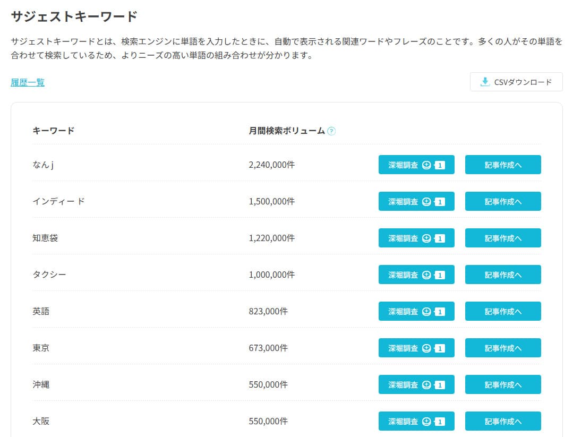Click the -1 badge on タクシー's 深堀調査 button
The width and height of the screenshot is (573, 437).
tap(441, 275)
